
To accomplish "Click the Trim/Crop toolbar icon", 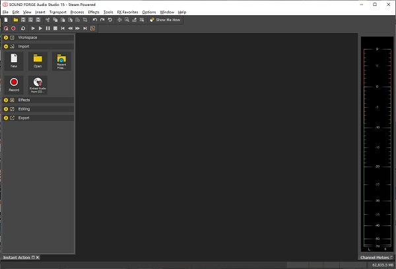I will pos(85,20).
